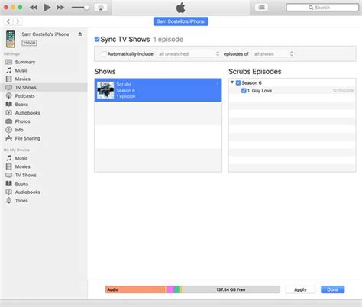The height and width of the screenshot is (307, 362).
Task: Click the Audio segment of storage bar
Action: coord(135,289)
